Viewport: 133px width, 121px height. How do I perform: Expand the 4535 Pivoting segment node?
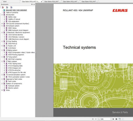[4, 55]
